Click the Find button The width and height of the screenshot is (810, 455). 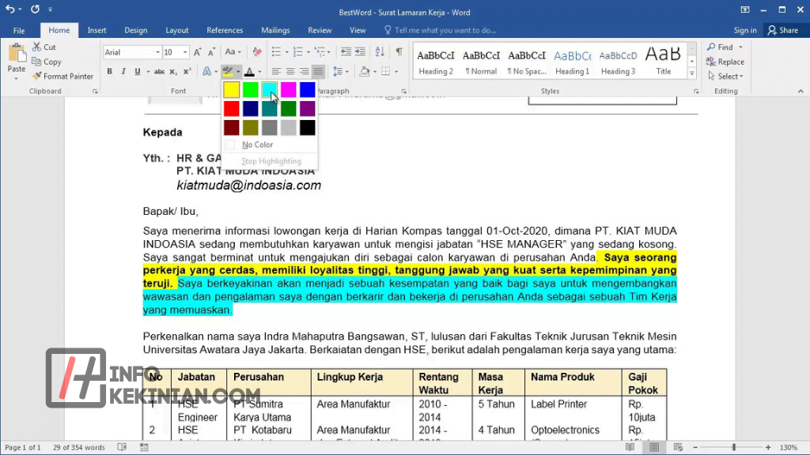click(720, 47)
